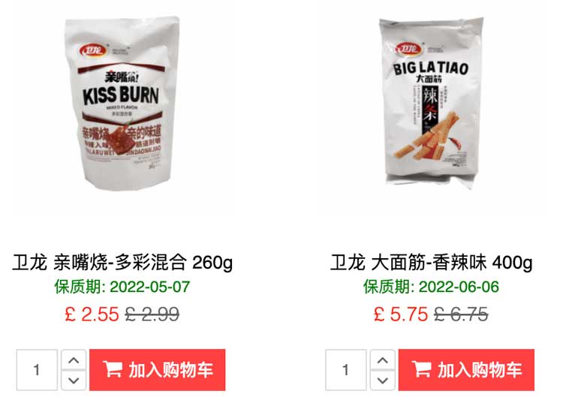Image resolution: width=563 pixels, height=403 pixels.
Task: Open the Kiss Burn product image
Action: tap(122, 104)
